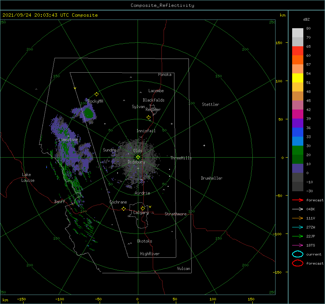The image size is (325, 304).
Task: Click the Vulcan label
Action: coord(184,269)
